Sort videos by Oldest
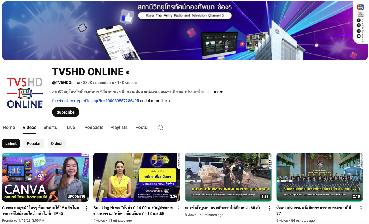This screenshot has width=369, height=224. (x=57, y=143)
